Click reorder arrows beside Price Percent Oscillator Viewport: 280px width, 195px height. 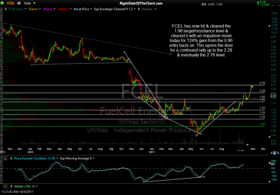tap(11, 158)
